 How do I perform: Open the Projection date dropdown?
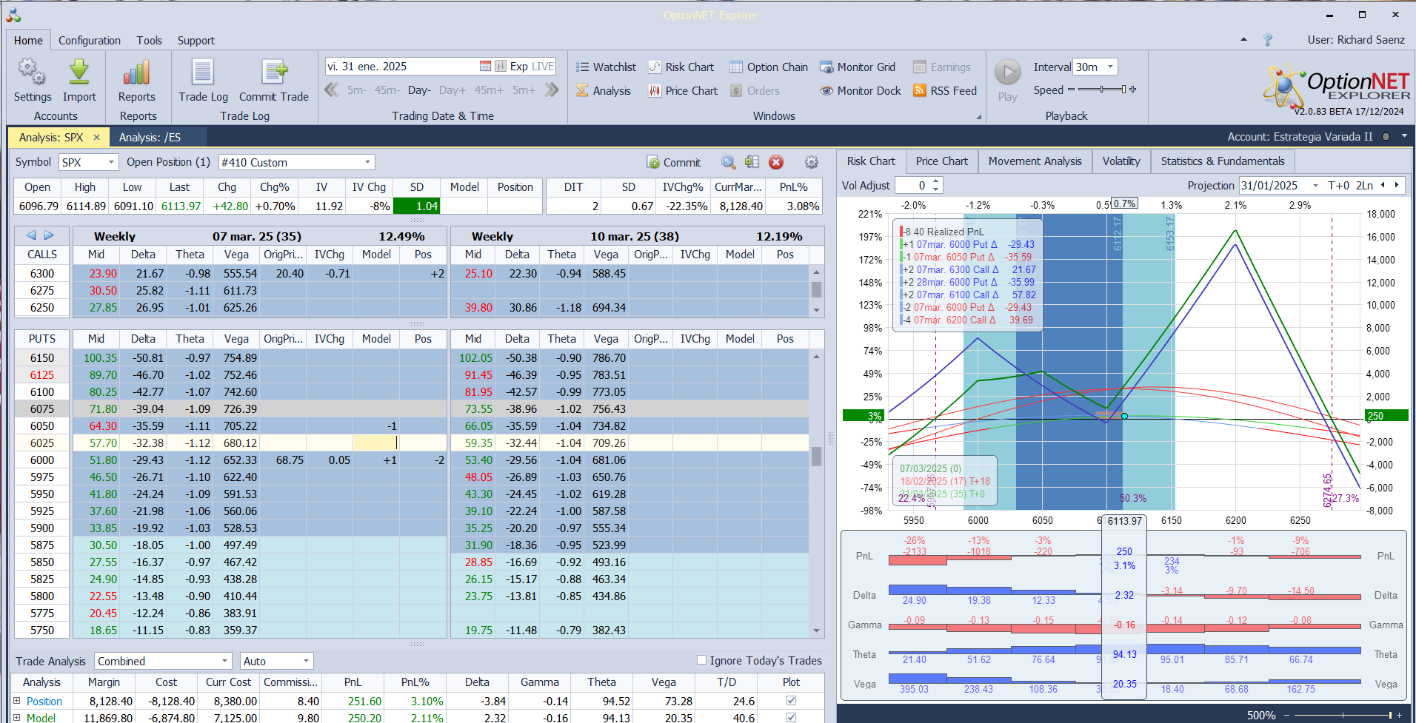[1315, 186]
